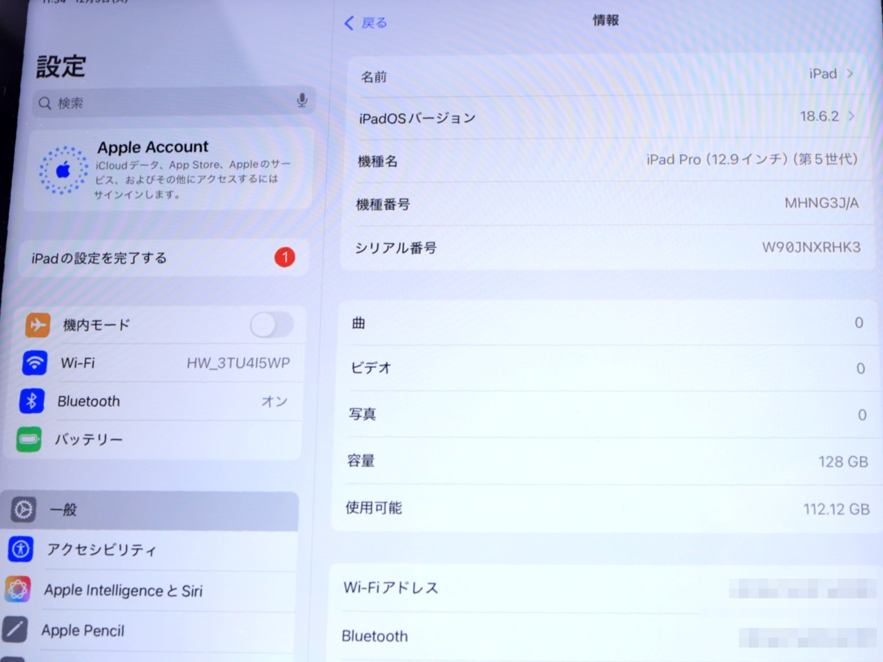Tap the Apple Pencil icon
The height and width of the screenshot is (662, 883).
[15, 629]
